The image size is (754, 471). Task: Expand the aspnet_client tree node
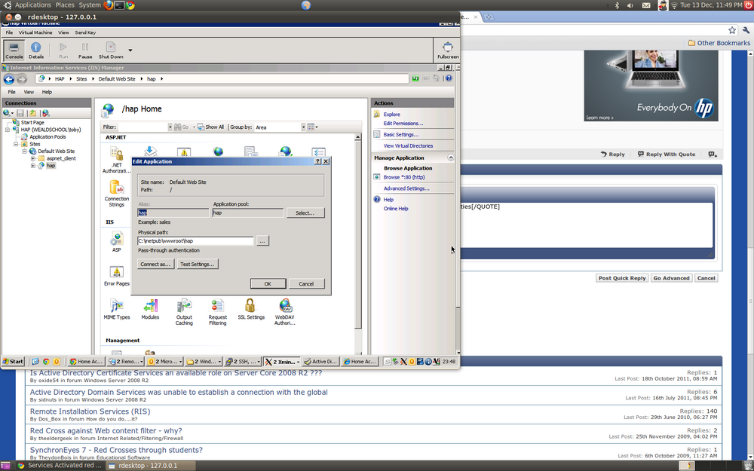[x=32, y=158]
